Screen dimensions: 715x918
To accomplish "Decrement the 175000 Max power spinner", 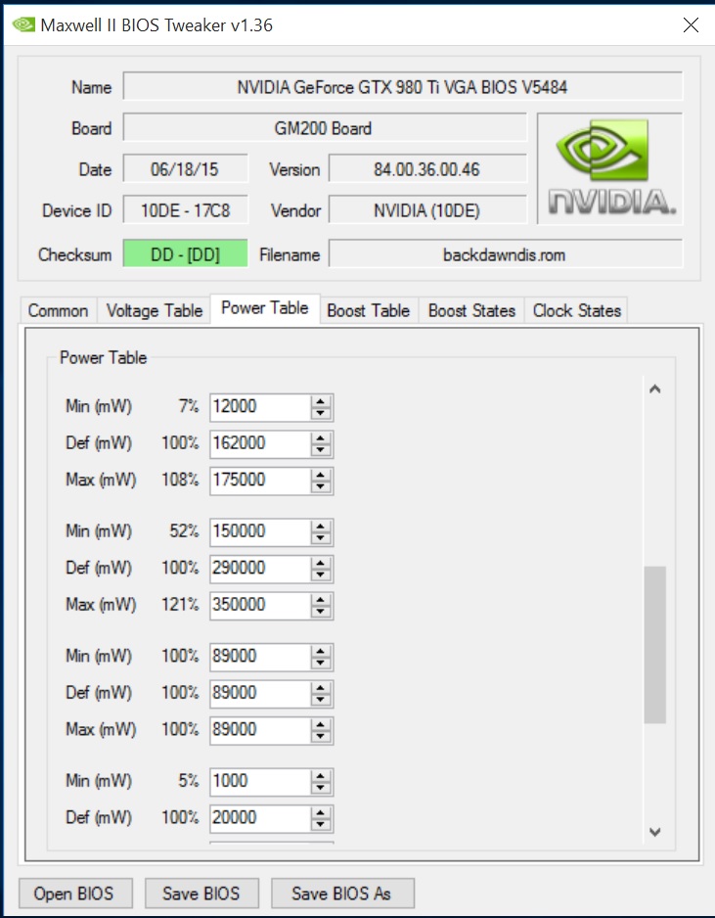I will (321, 486).
